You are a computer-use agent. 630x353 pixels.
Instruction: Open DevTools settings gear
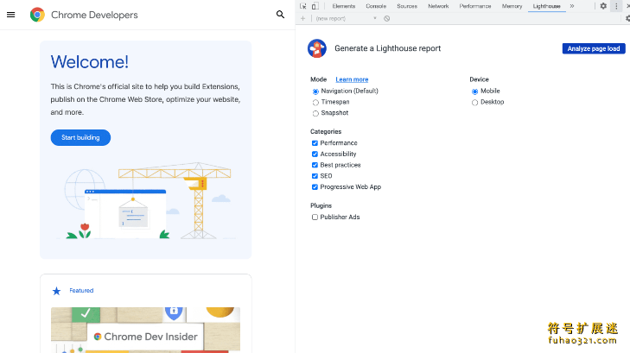(x=603, y=6)
